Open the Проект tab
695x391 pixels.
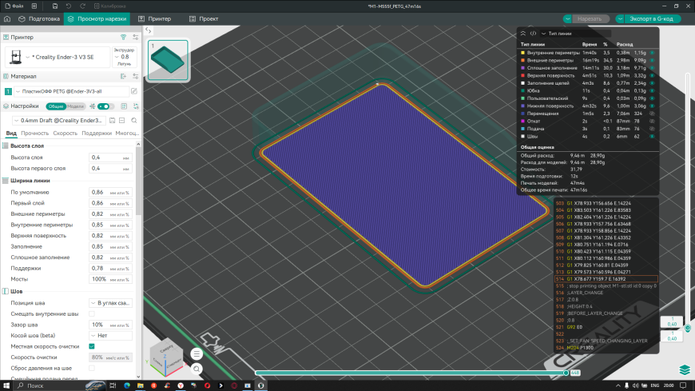click(x=204, y=18)
